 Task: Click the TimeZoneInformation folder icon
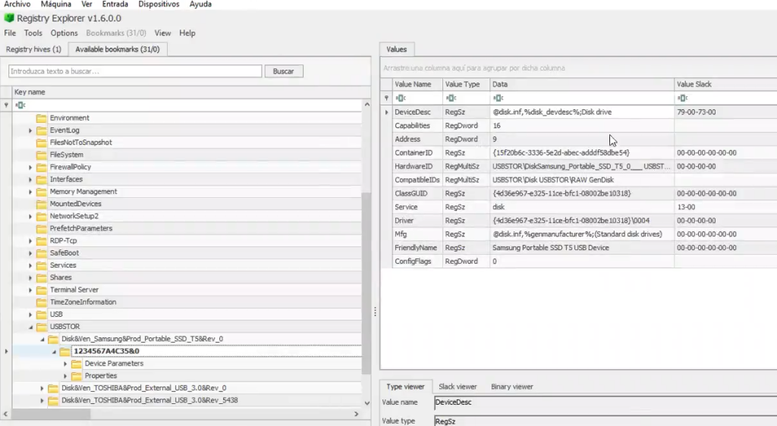[42, 302]
